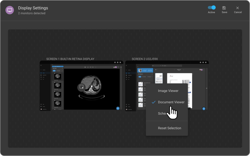Click the SCREEN 2 U32J59X label
Viewport: 250px width, 156px height.
tap(144, 59)
